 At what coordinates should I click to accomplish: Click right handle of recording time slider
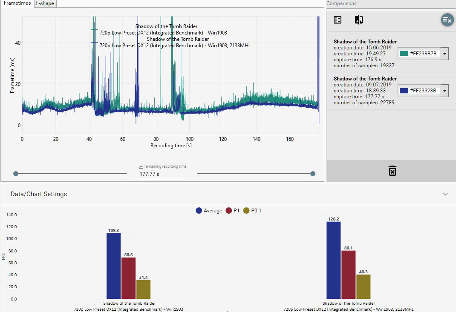[x=313, y=174]
